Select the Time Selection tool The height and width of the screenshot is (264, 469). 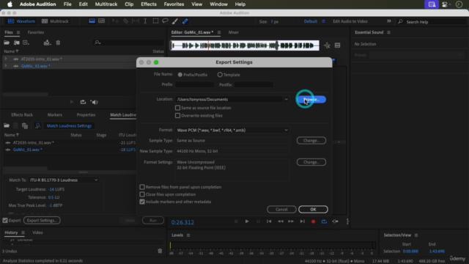click(145, 21)
